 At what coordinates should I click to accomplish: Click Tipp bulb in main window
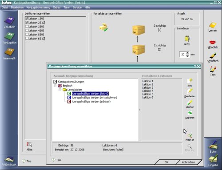pyautogui.click(x=27, y=161)
